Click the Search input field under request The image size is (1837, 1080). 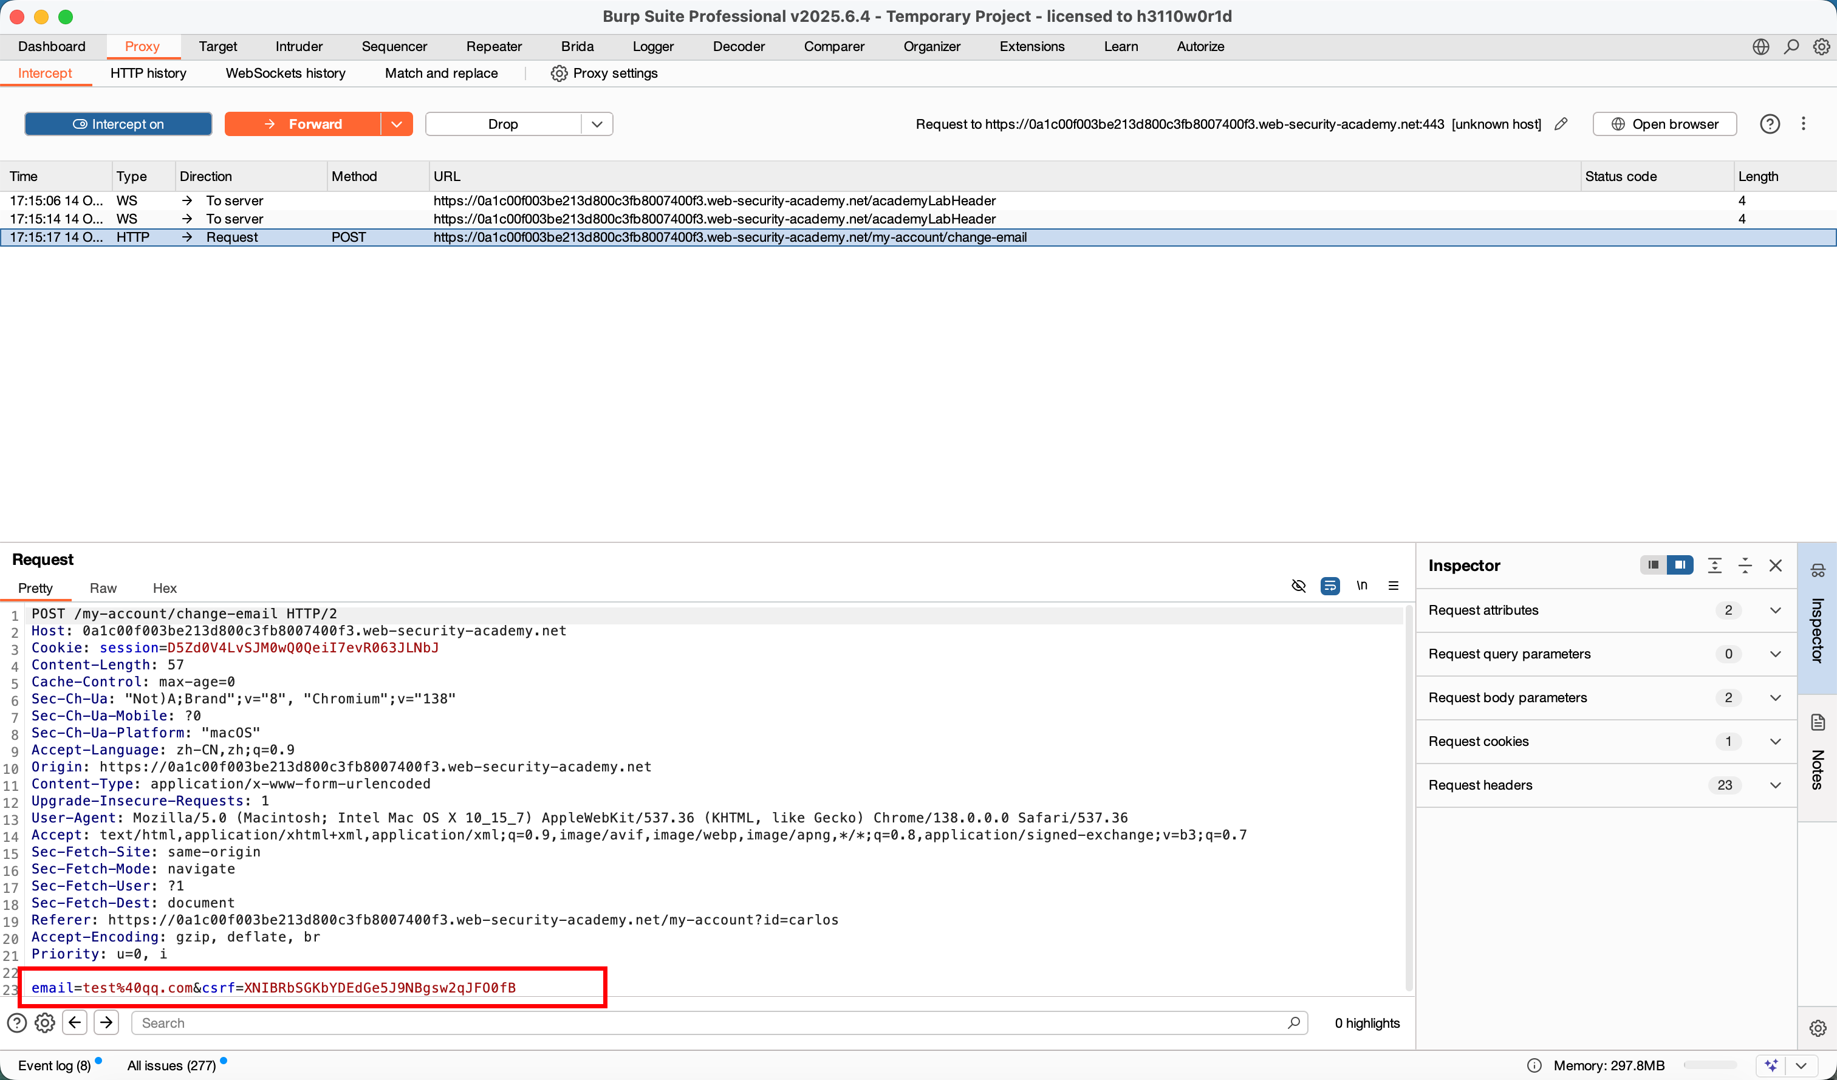(714, 1022)
